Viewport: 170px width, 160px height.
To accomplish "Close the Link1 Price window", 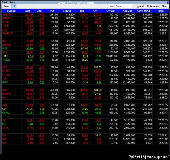I will [168, 2].
